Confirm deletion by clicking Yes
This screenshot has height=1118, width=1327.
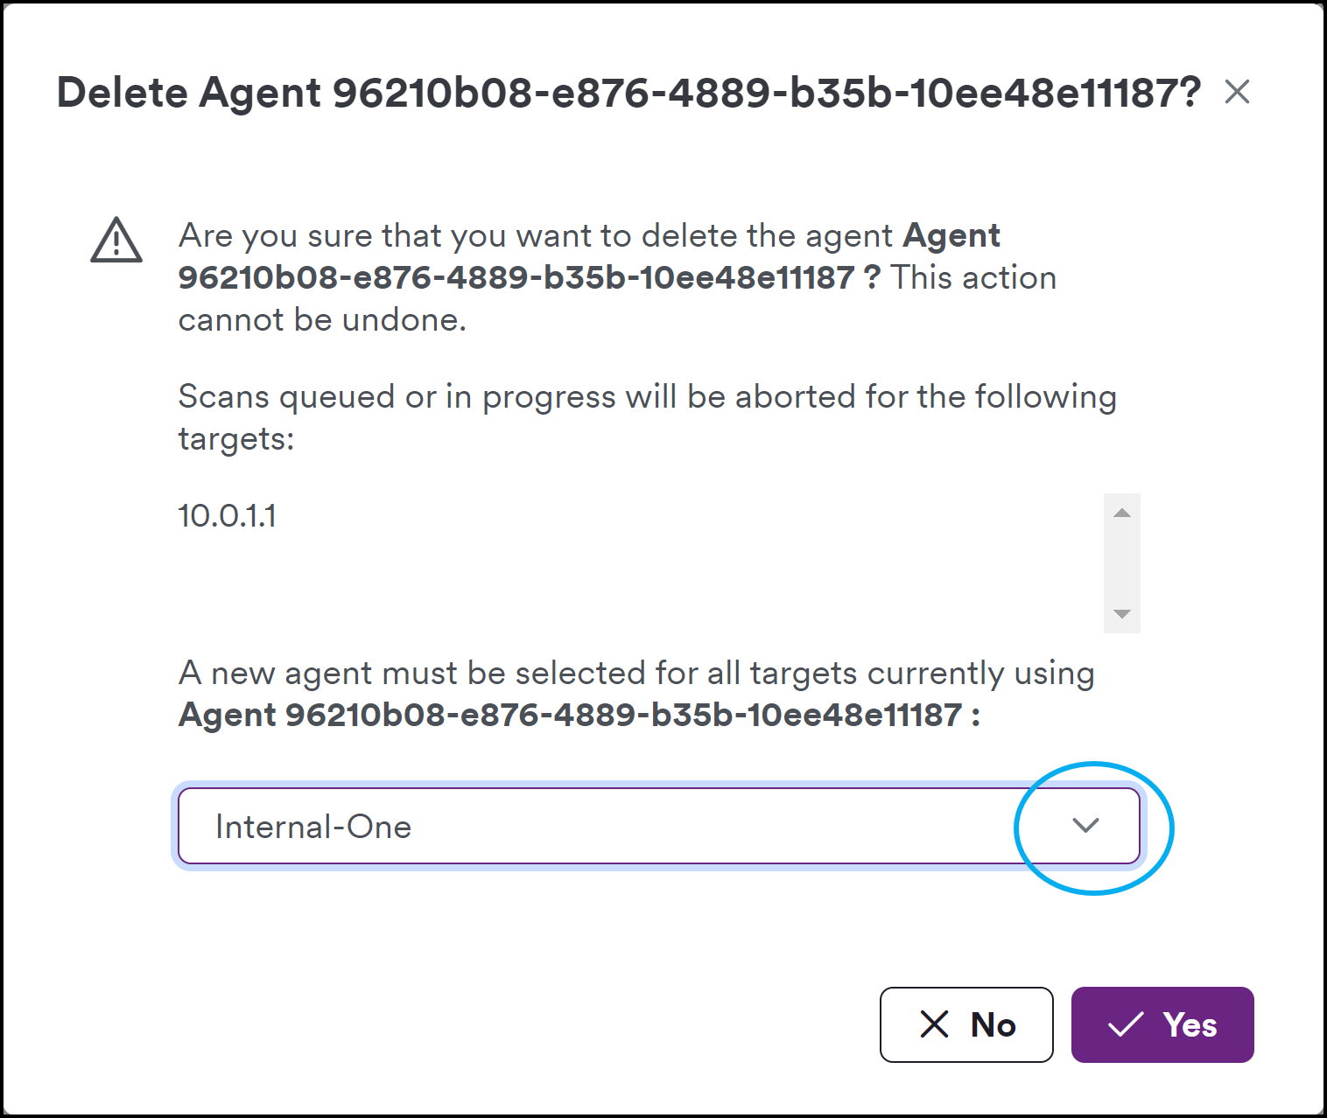[1162, 1024]
